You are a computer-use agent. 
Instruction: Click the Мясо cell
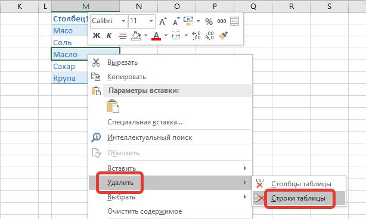coord(70,30)
